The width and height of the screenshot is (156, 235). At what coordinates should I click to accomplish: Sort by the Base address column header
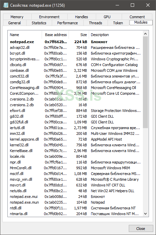55,35
